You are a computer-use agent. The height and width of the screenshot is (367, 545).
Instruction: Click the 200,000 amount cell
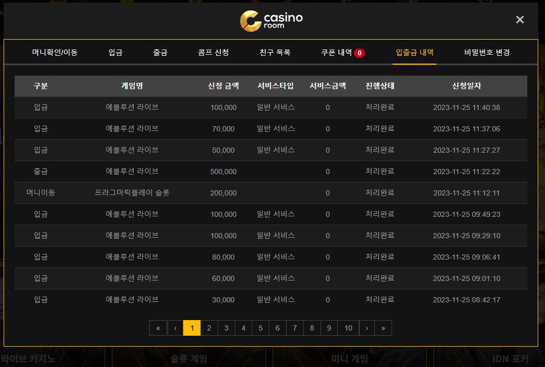tap(223, 193)
